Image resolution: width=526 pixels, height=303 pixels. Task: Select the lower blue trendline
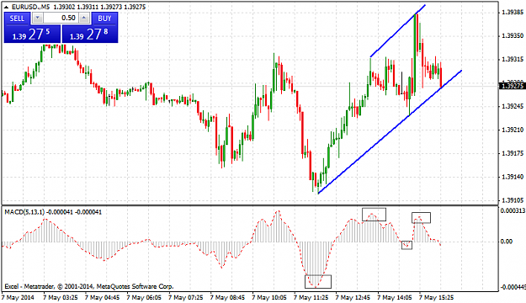click(390, 132)
